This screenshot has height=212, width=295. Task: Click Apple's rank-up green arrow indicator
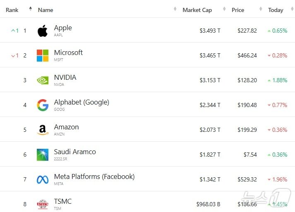tap(13, 31)
